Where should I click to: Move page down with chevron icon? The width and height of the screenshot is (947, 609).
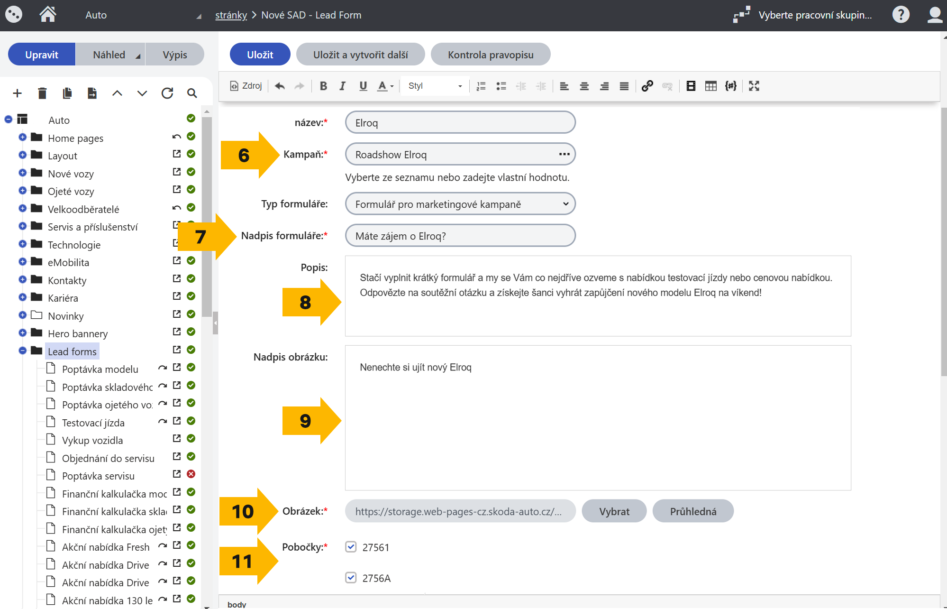click(142, 93)
